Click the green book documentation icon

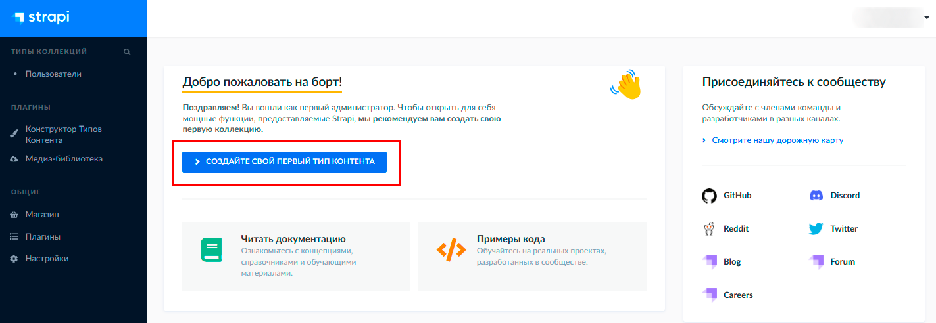coord(211,250)
